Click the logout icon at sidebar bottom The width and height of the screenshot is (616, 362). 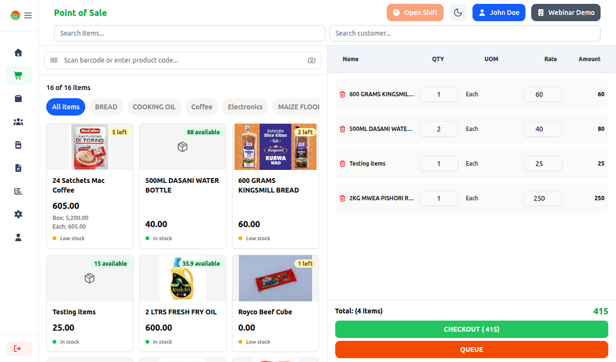18,348
